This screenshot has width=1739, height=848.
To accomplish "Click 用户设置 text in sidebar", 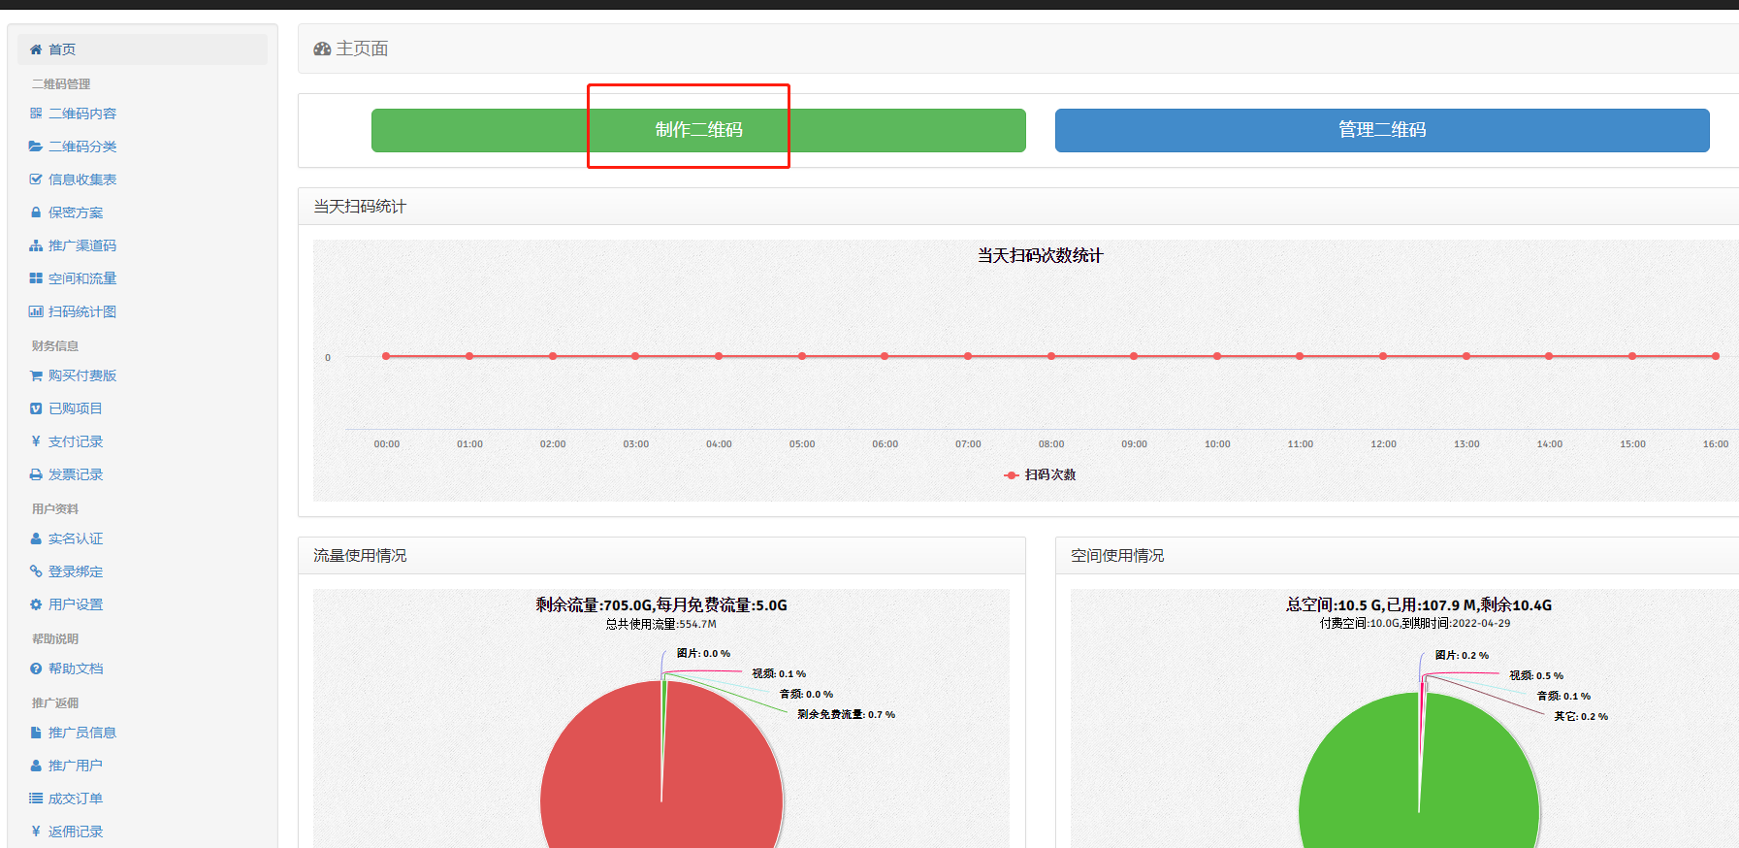I will (76, 604).
